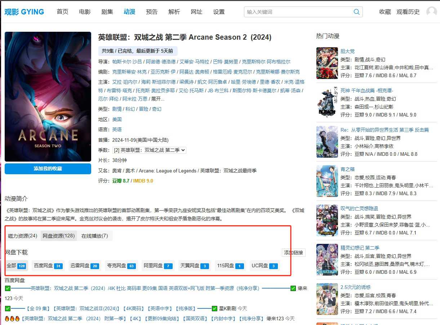440x325 pixels.
Task: Select the 动漫 navigation menu item
Action: point(129,12)
